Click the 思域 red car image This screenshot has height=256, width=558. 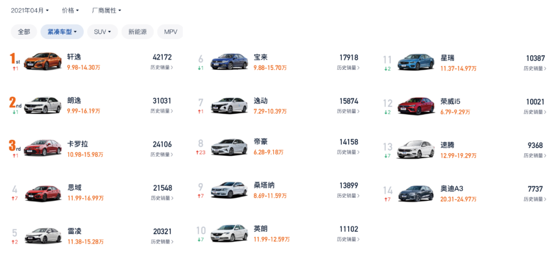tap(42, 193)
